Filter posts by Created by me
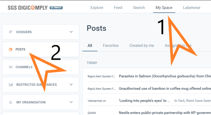This screenshot has height=115, width=211. pyautogui.click(x=142, y=46)
